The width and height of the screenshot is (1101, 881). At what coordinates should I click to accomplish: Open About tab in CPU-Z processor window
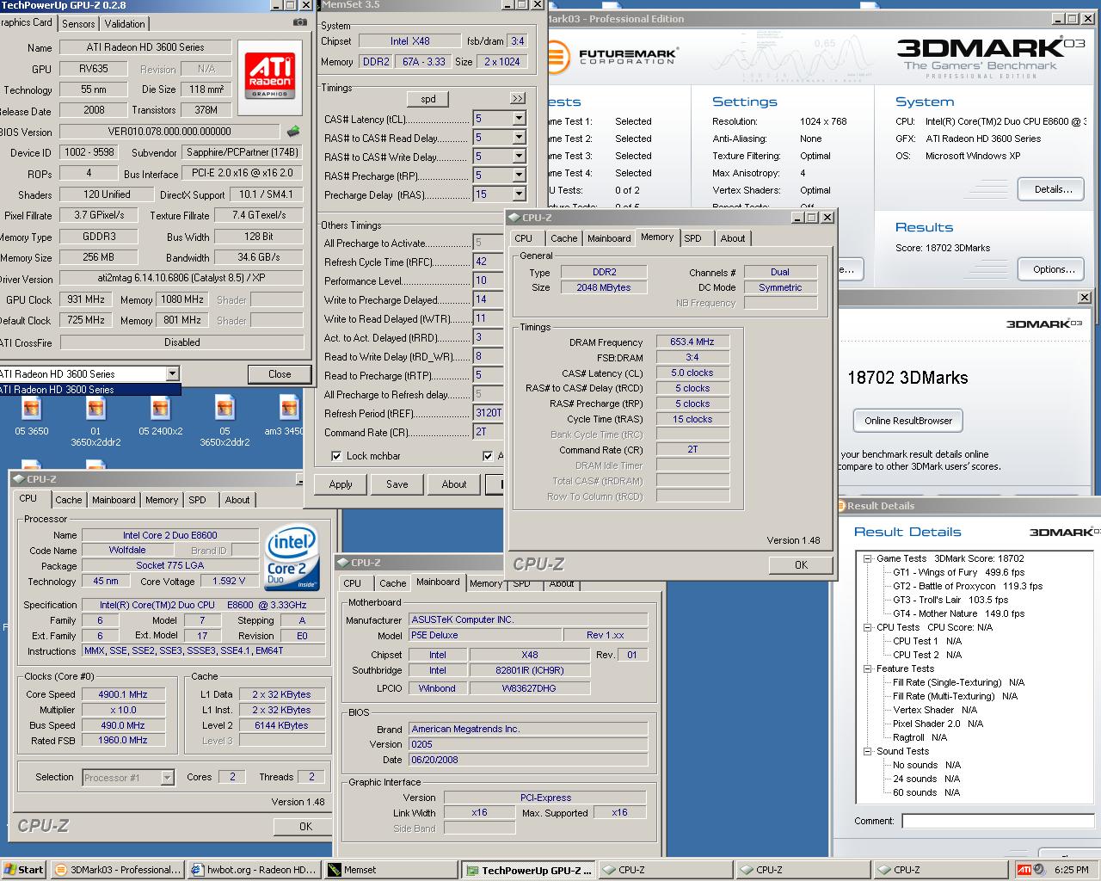click(237, 500)
